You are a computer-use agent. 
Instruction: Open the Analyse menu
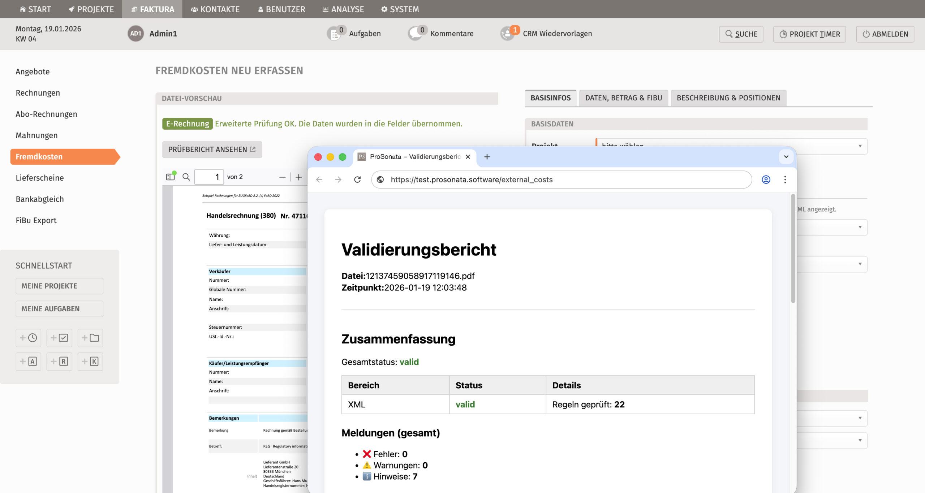tap(343, 9)
